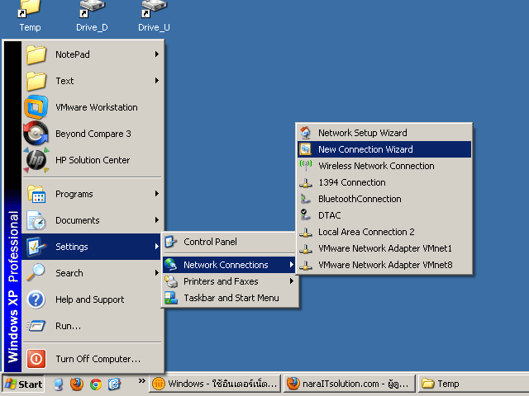Click 'Beyond Compare 3' text
The image size is (529, 396).
pyautogui.click(x=93, y=134)
